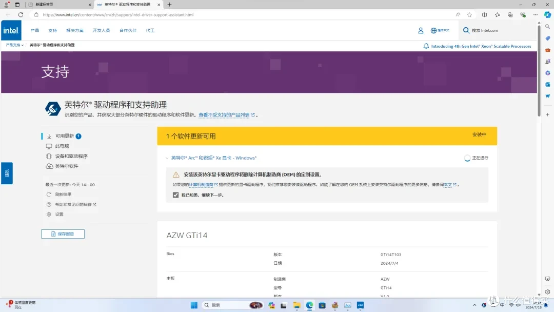Click the in-progress spinner indicator
The width and height of the screenshot is (554, 312).
pyautogui.click(x=467, y=158)
